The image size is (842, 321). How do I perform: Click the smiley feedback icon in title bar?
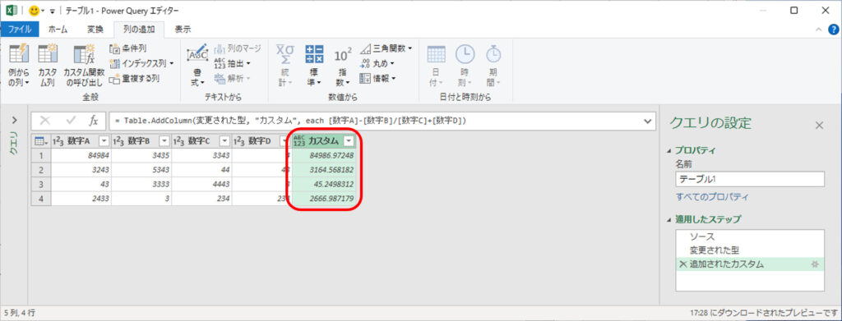(x=34, y=11)
